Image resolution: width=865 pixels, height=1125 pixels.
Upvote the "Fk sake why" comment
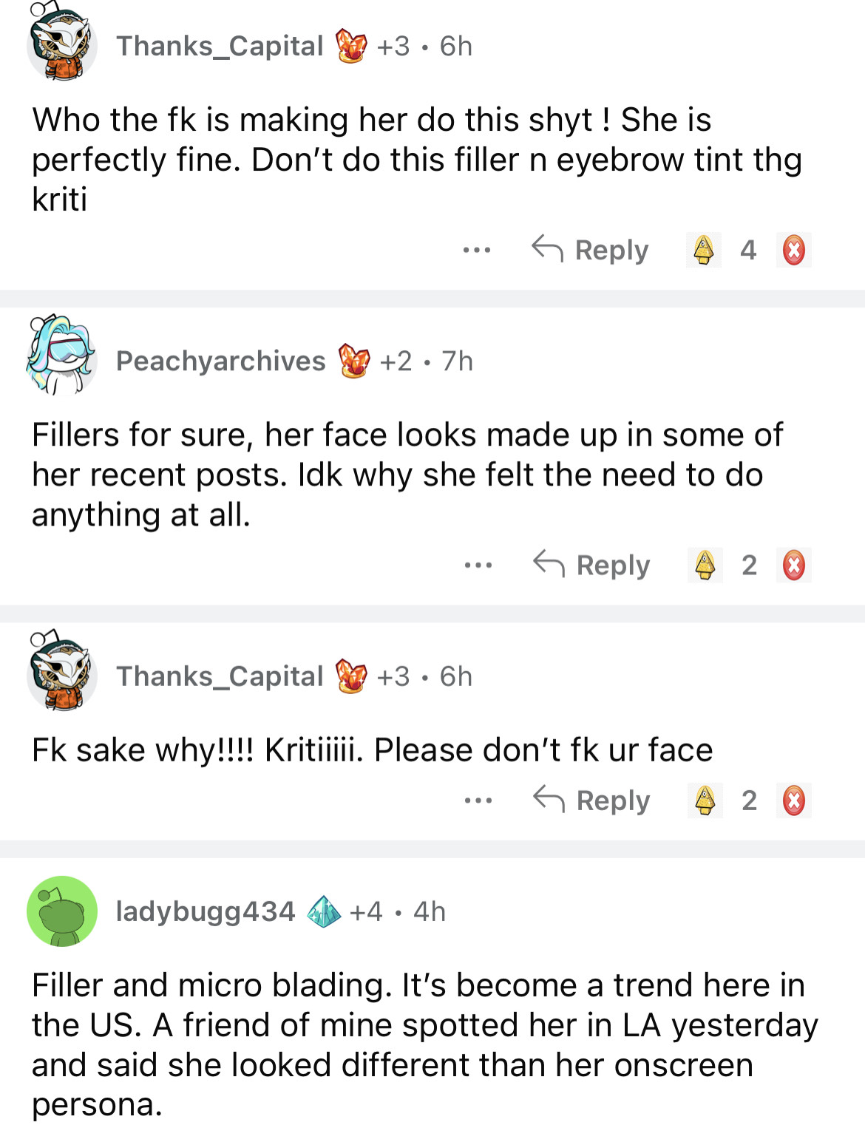coord(705,801)
